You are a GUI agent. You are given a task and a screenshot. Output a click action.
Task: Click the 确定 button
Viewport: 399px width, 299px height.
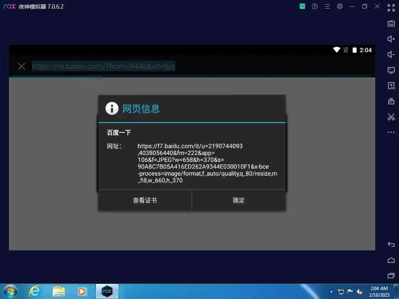pyautogui.click(x=239, y=201)
